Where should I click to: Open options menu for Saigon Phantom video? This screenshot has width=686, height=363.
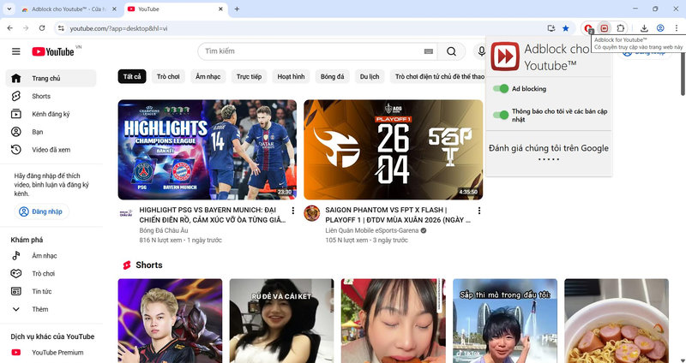tap(479, 211)
